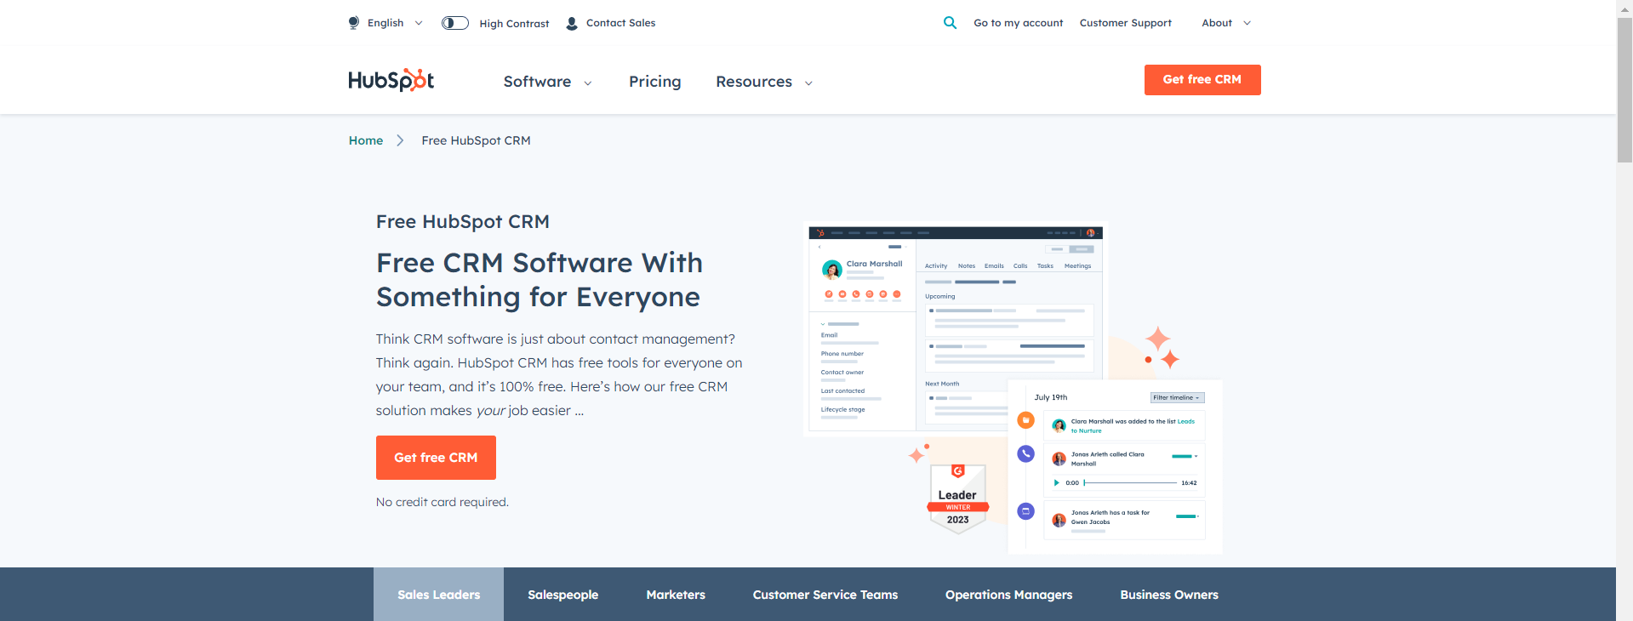1633x621 pixels.
Task: Open the Filter timeline dropdown
Action: [x=1177, y=397]
